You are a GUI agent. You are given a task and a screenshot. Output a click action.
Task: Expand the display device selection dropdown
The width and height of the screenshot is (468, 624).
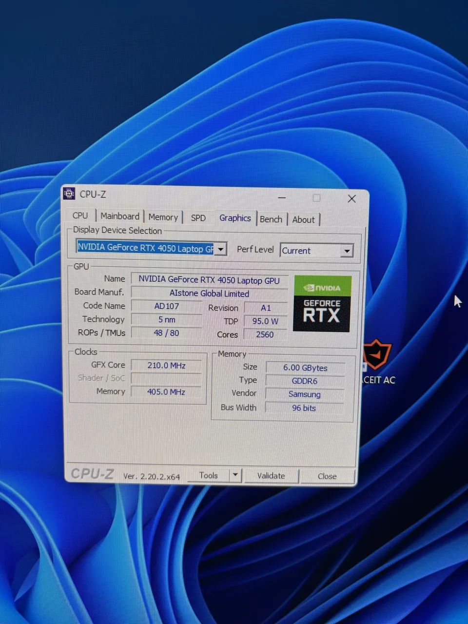click(220, 249)
